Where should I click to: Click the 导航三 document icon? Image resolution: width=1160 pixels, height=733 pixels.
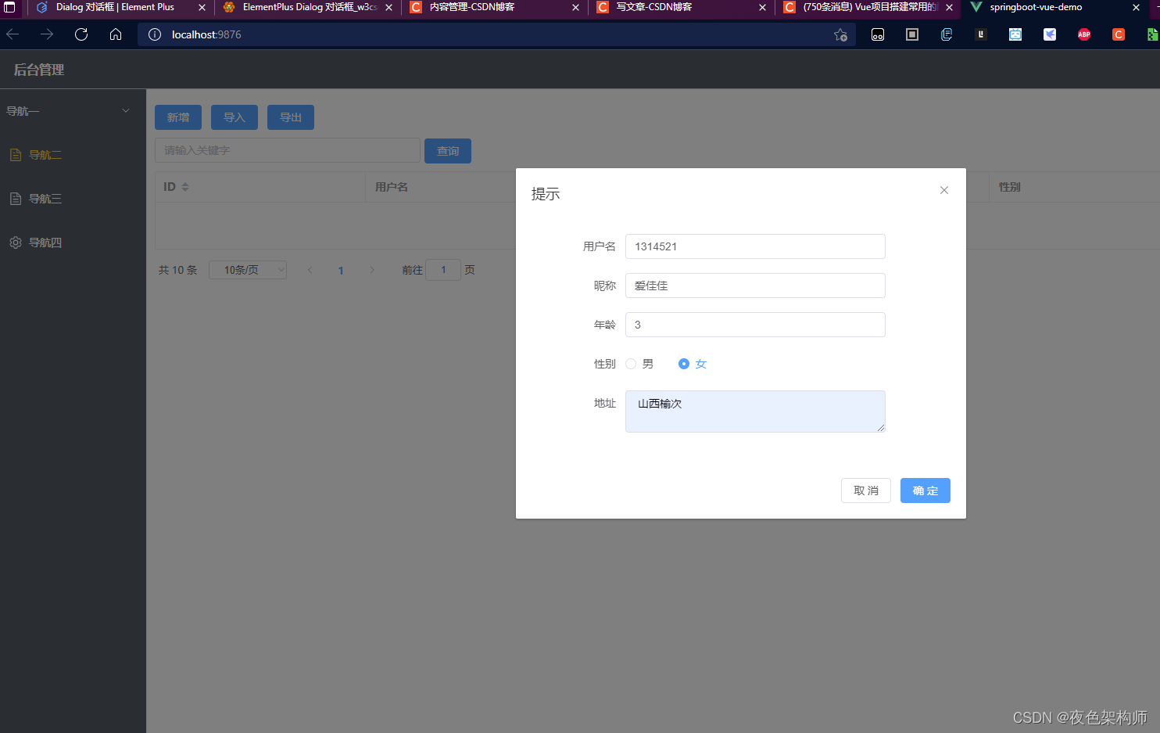16,199
